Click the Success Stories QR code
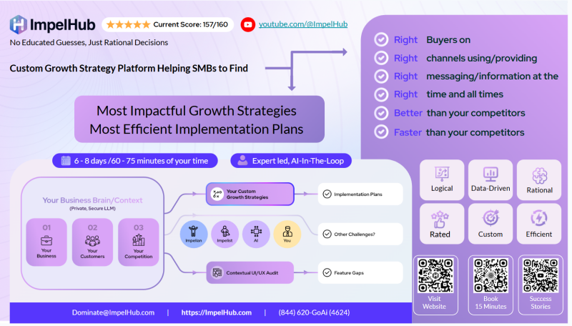Screen dimensions: 572x326 [x=541, y=275]
